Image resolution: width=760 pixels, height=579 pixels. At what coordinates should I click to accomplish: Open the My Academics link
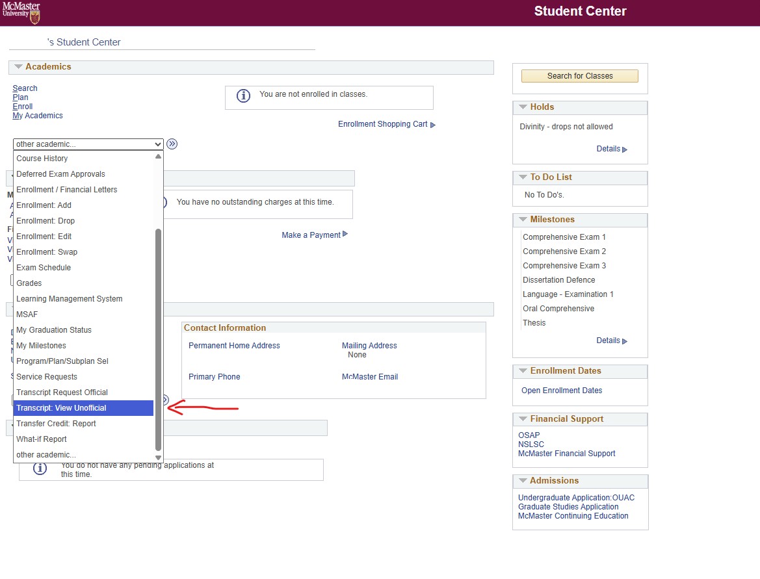coord(37,116)
